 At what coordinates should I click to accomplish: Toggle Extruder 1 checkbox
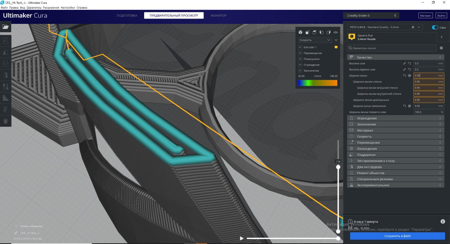click(300, 47)
